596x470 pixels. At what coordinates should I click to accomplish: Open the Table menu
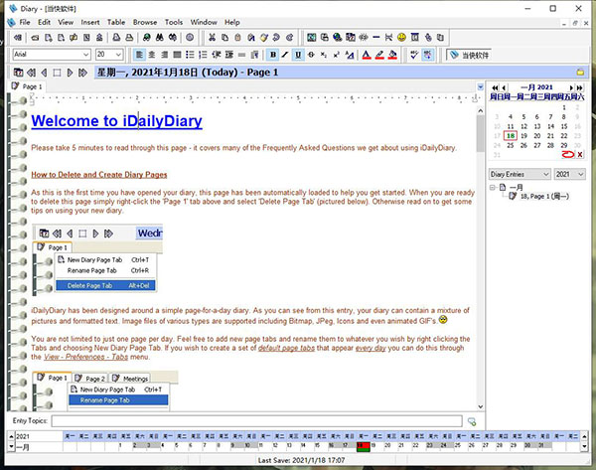click(116, 22)
